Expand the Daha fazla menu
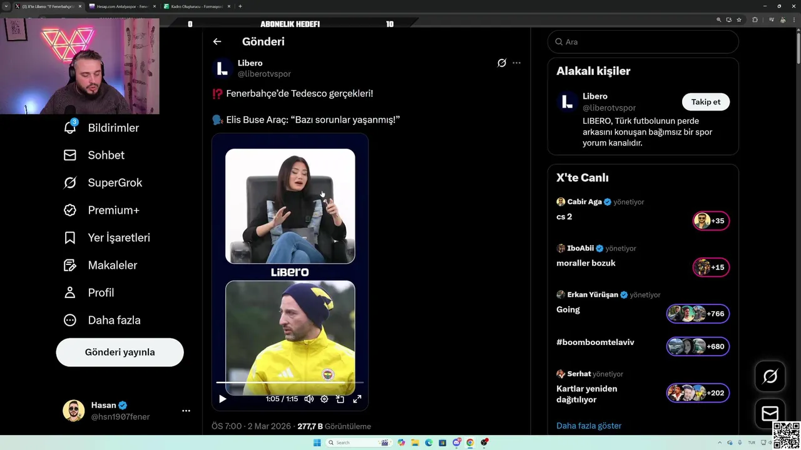 (x=102, y=320)
